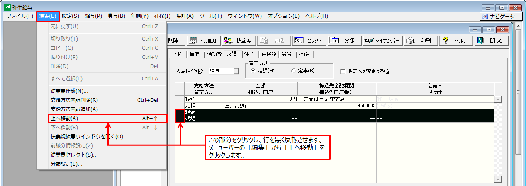Image resolution: width=526 pixels, height=186 pixels.
Task: Open the ファイル(F) menu
Action: tap(20, 16)
